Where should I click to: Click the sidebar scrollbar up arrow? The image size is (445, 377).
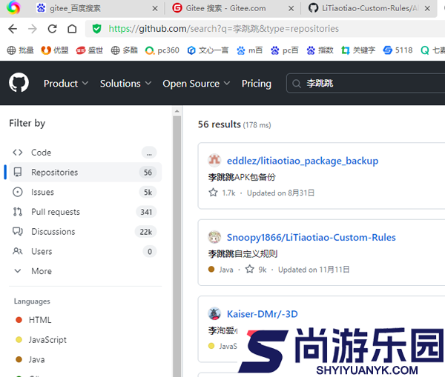[177, 111]
